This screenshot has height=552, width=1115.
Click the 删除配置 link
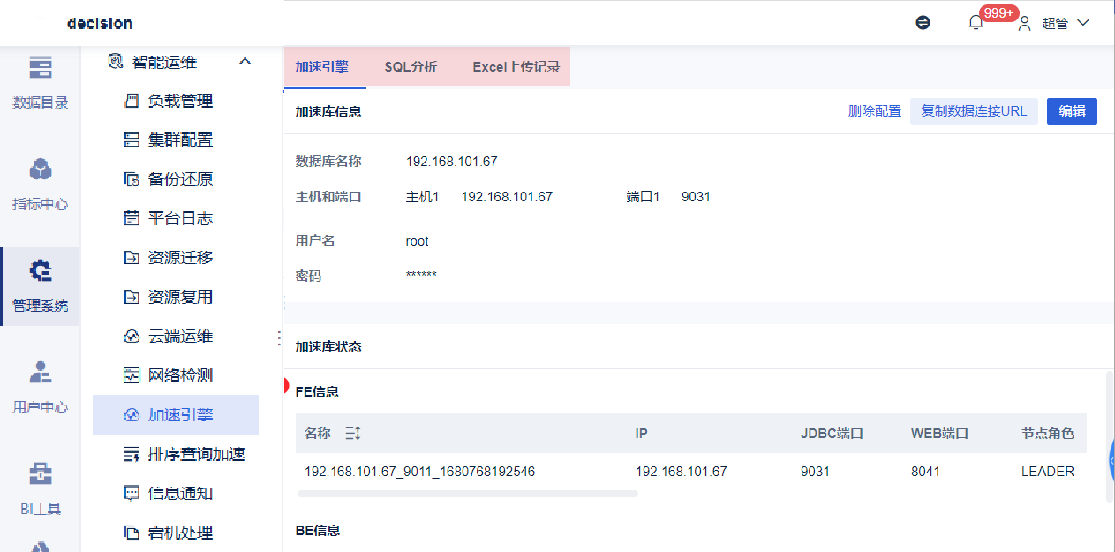point(874,111)
